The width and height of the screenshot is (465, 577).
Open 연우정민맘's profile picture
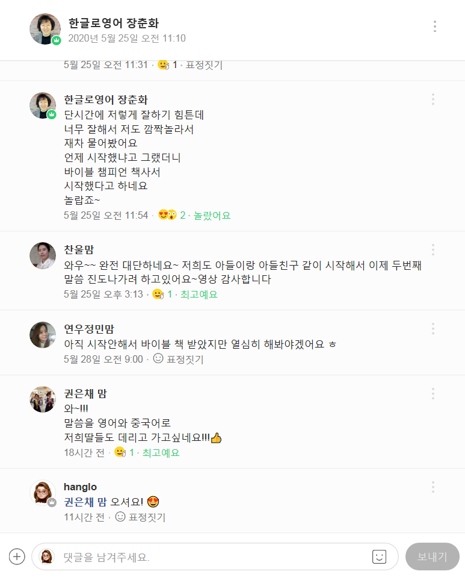(x=43, y=334)
